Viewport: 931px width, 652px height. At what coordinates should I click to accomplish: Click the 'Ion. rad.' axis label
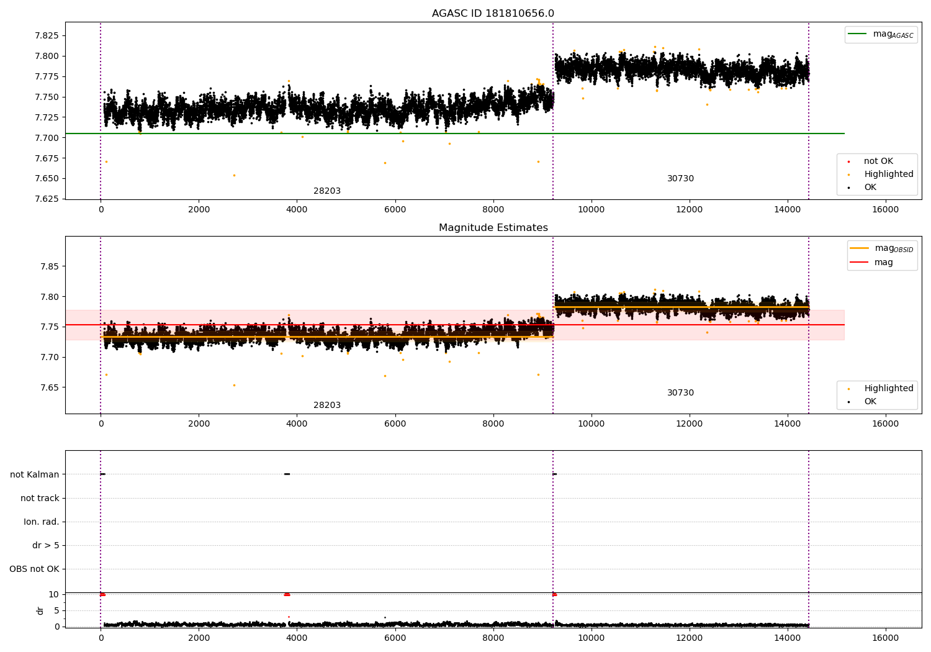42,522
